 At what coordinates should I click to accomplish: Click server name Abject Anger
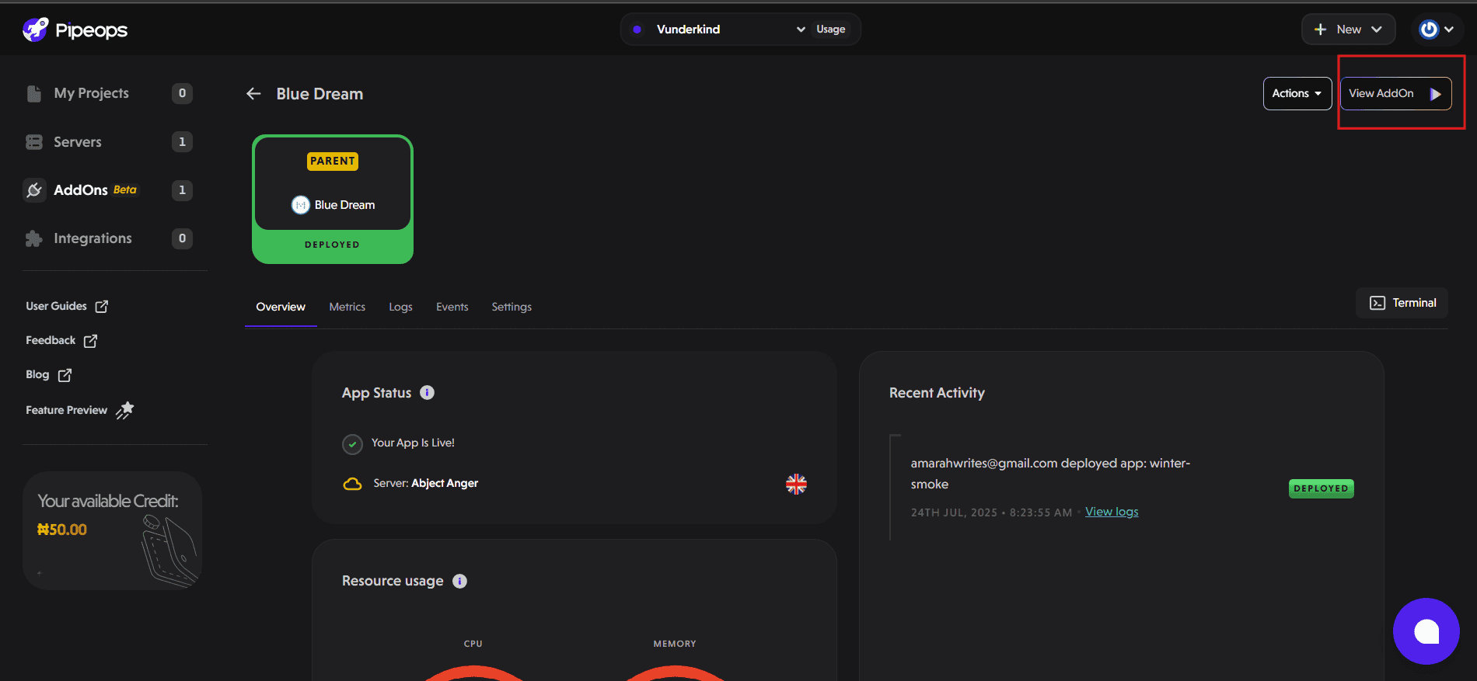click(x=445, y=483)
